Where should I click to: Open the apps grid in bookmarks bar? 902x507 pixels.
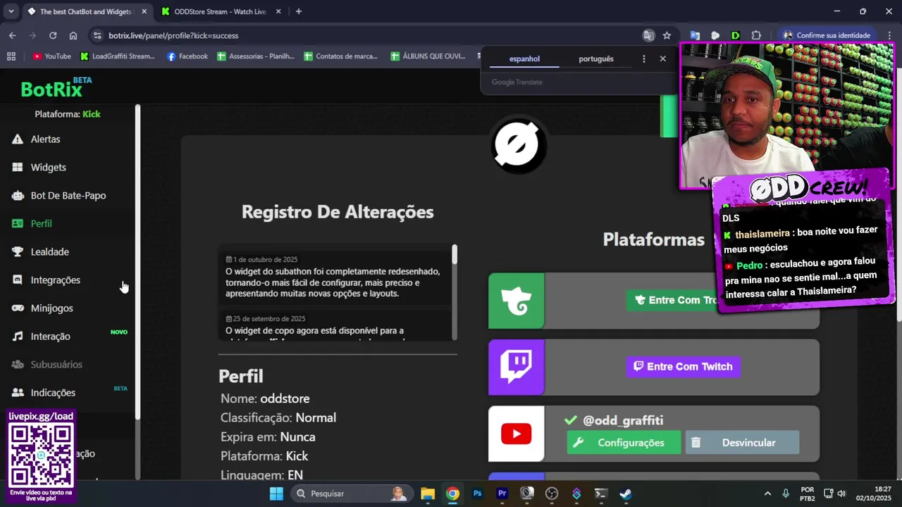click(x=11, y=56)
